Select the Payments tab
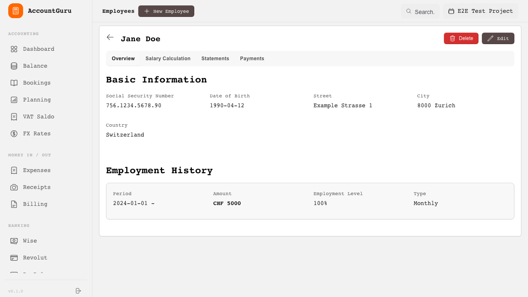This screenshot has height=297, width=528. [252, 59]
